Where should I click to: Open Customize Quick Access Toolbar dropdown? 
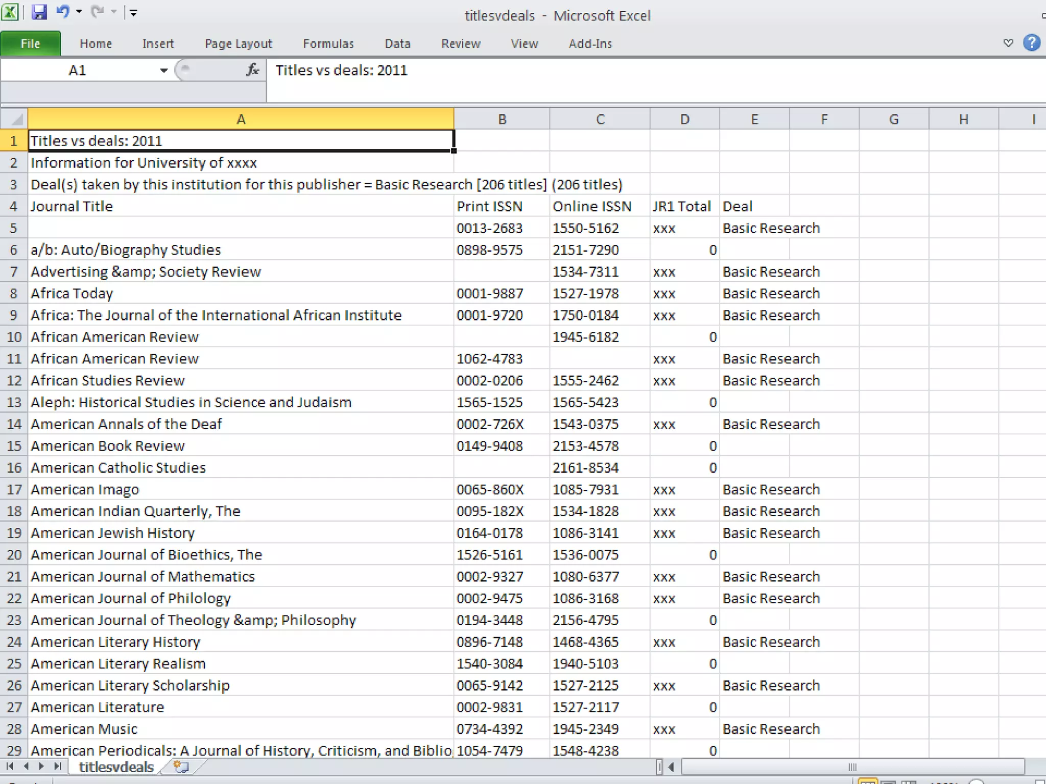tap(133, 13)
